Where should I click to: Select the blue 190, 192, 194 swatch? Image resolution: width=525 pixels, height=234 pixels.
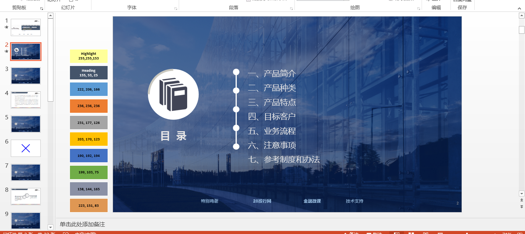pos(89,156)
